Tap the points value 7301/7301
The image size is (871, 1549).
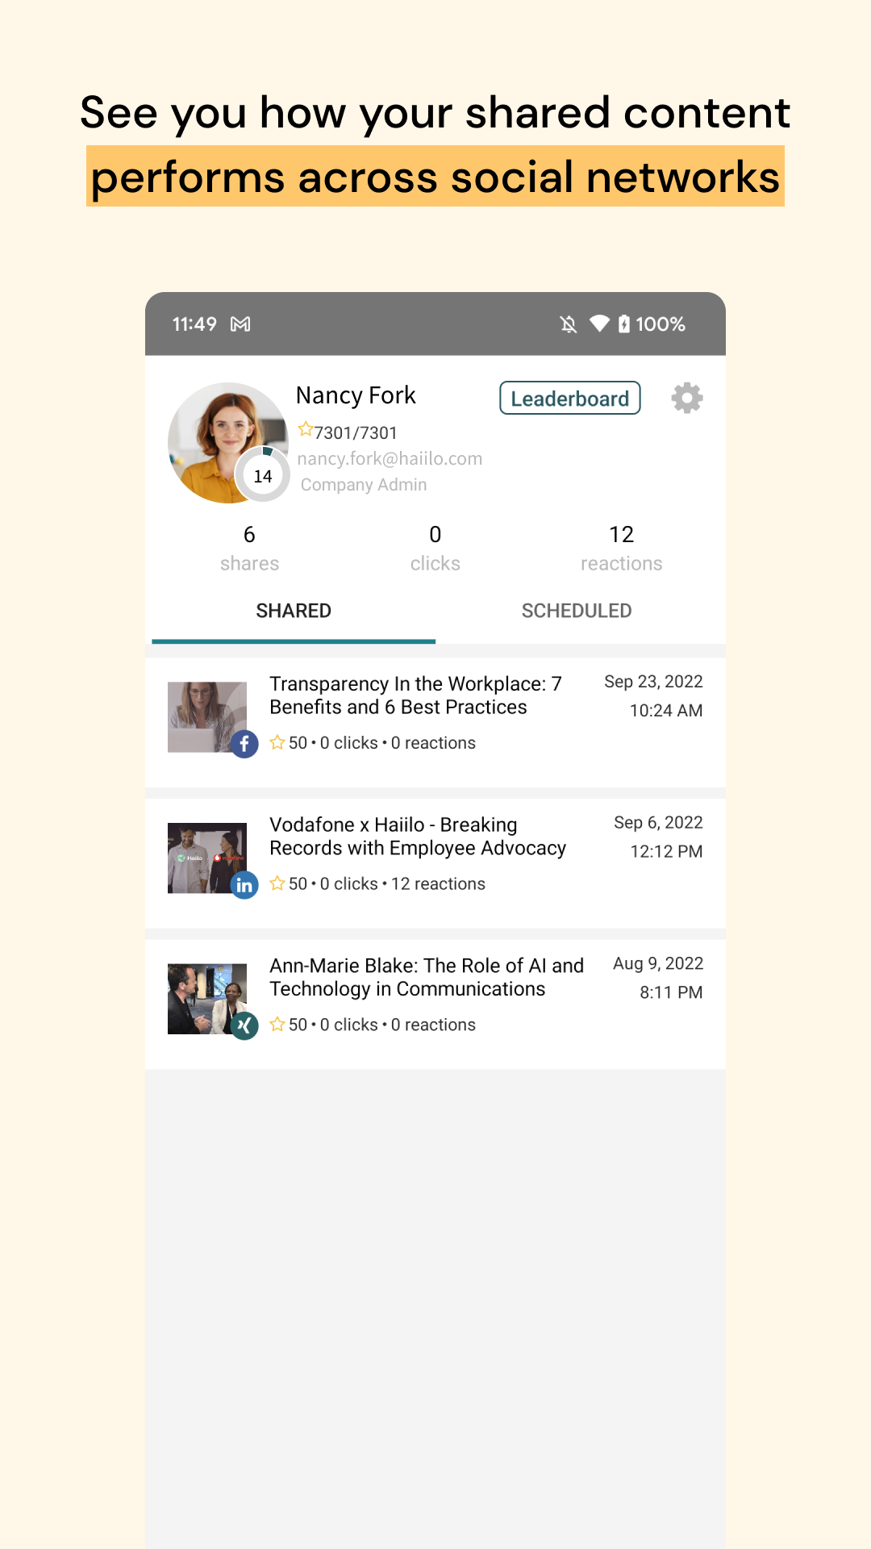click(356, 433)
